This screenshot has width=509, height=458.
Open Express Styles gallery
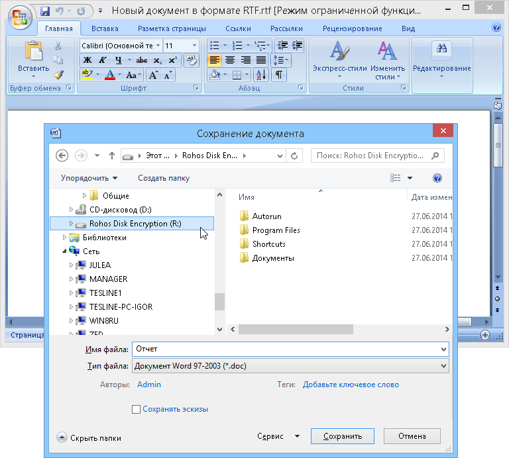(x=339, y=60)
